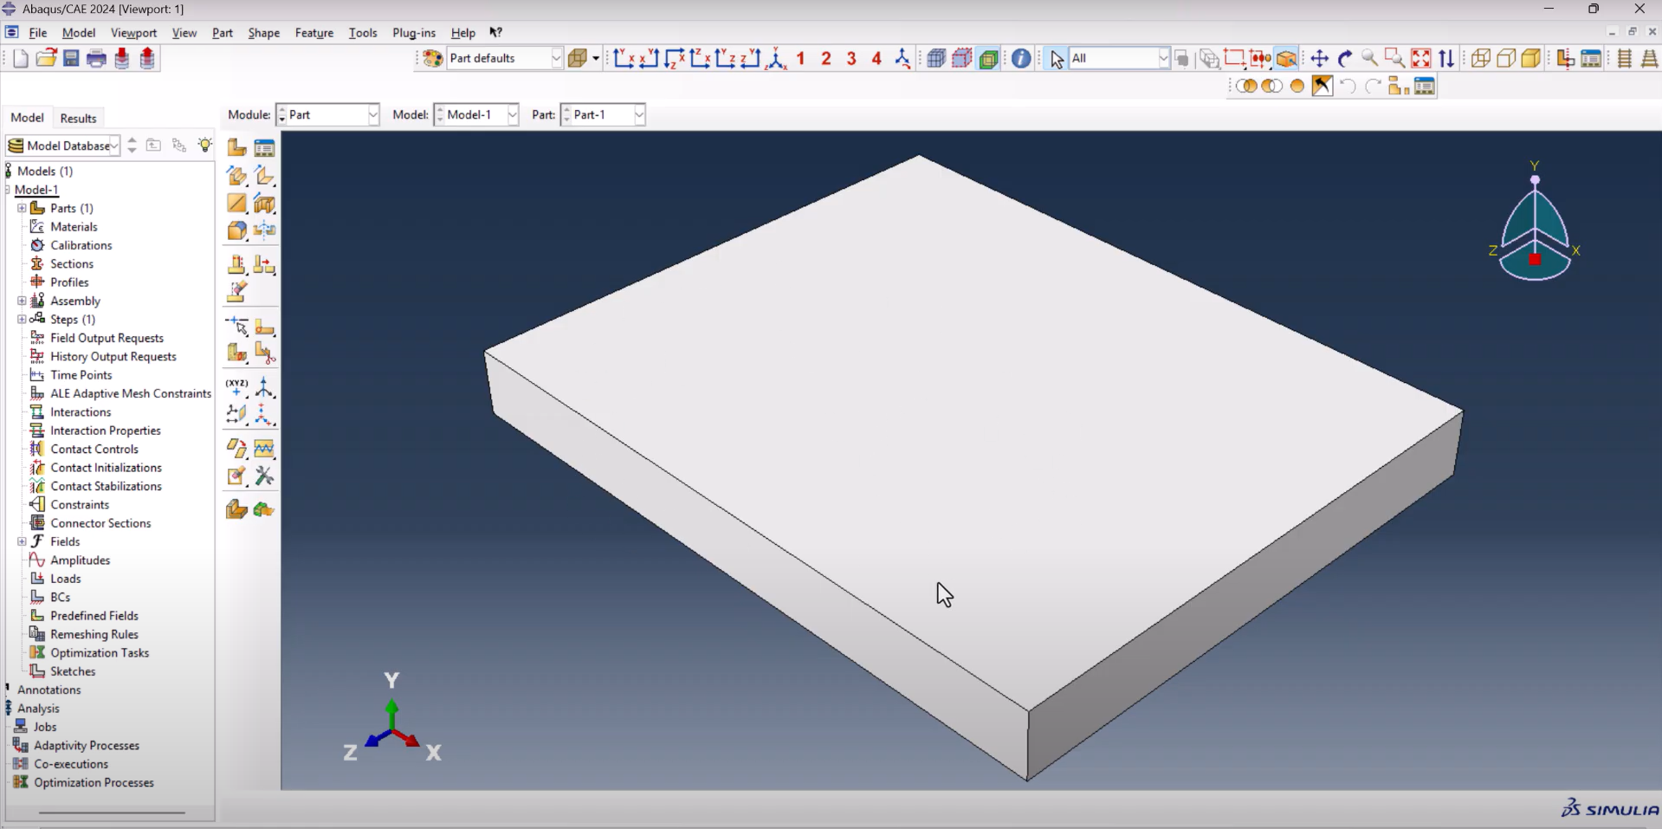Image resolution: width=1662 pixels, height=829 pixels.
Task: Select the Pan View tool
Action: coord(1319,59)
